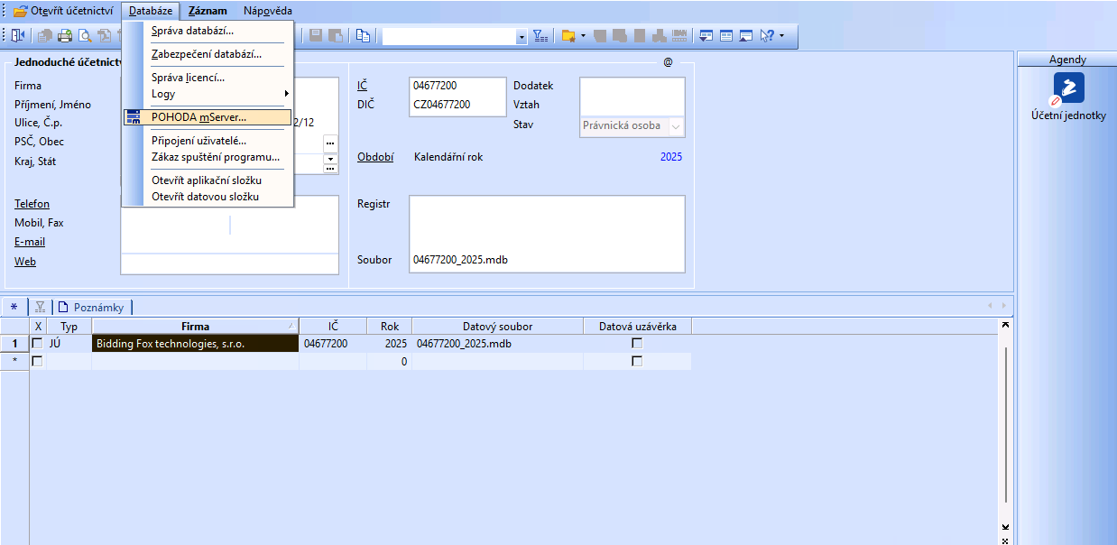Toggle Datová uzávěrka checkbox for Bidding Fox
The image size is (1117, 545).
[637, 344]
